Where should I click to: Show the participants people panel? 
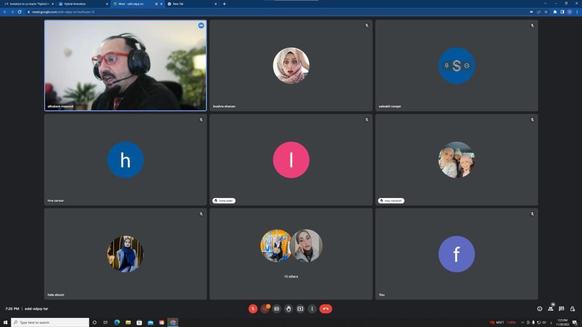tap(550, 309)
